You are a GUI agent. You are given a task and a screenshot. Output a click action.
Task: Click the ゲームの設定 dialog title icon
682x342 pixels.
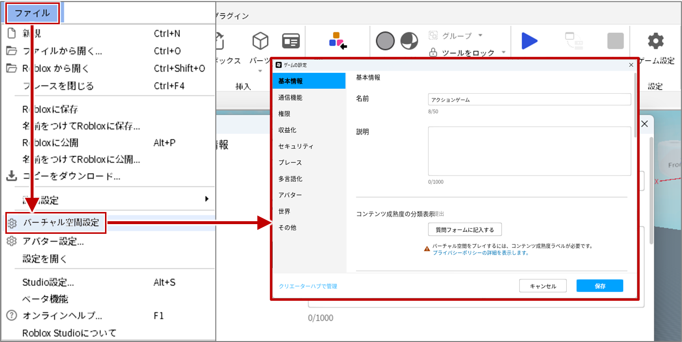(279, 65)
